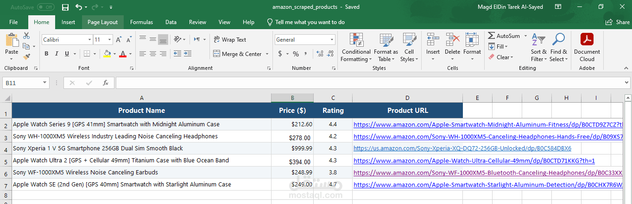
Task: Click the Comma Style icon
Action: (x=305, y=54)
